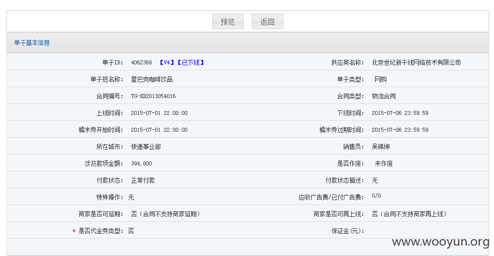The image size is (494, 256).
Task: Click the 商家是否可延期: label
Action: (x=101, y=214)
